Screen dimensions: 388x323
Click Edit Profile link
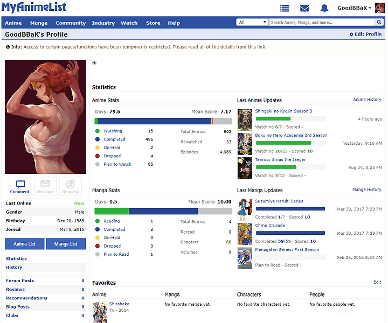(x=365, y=34)
